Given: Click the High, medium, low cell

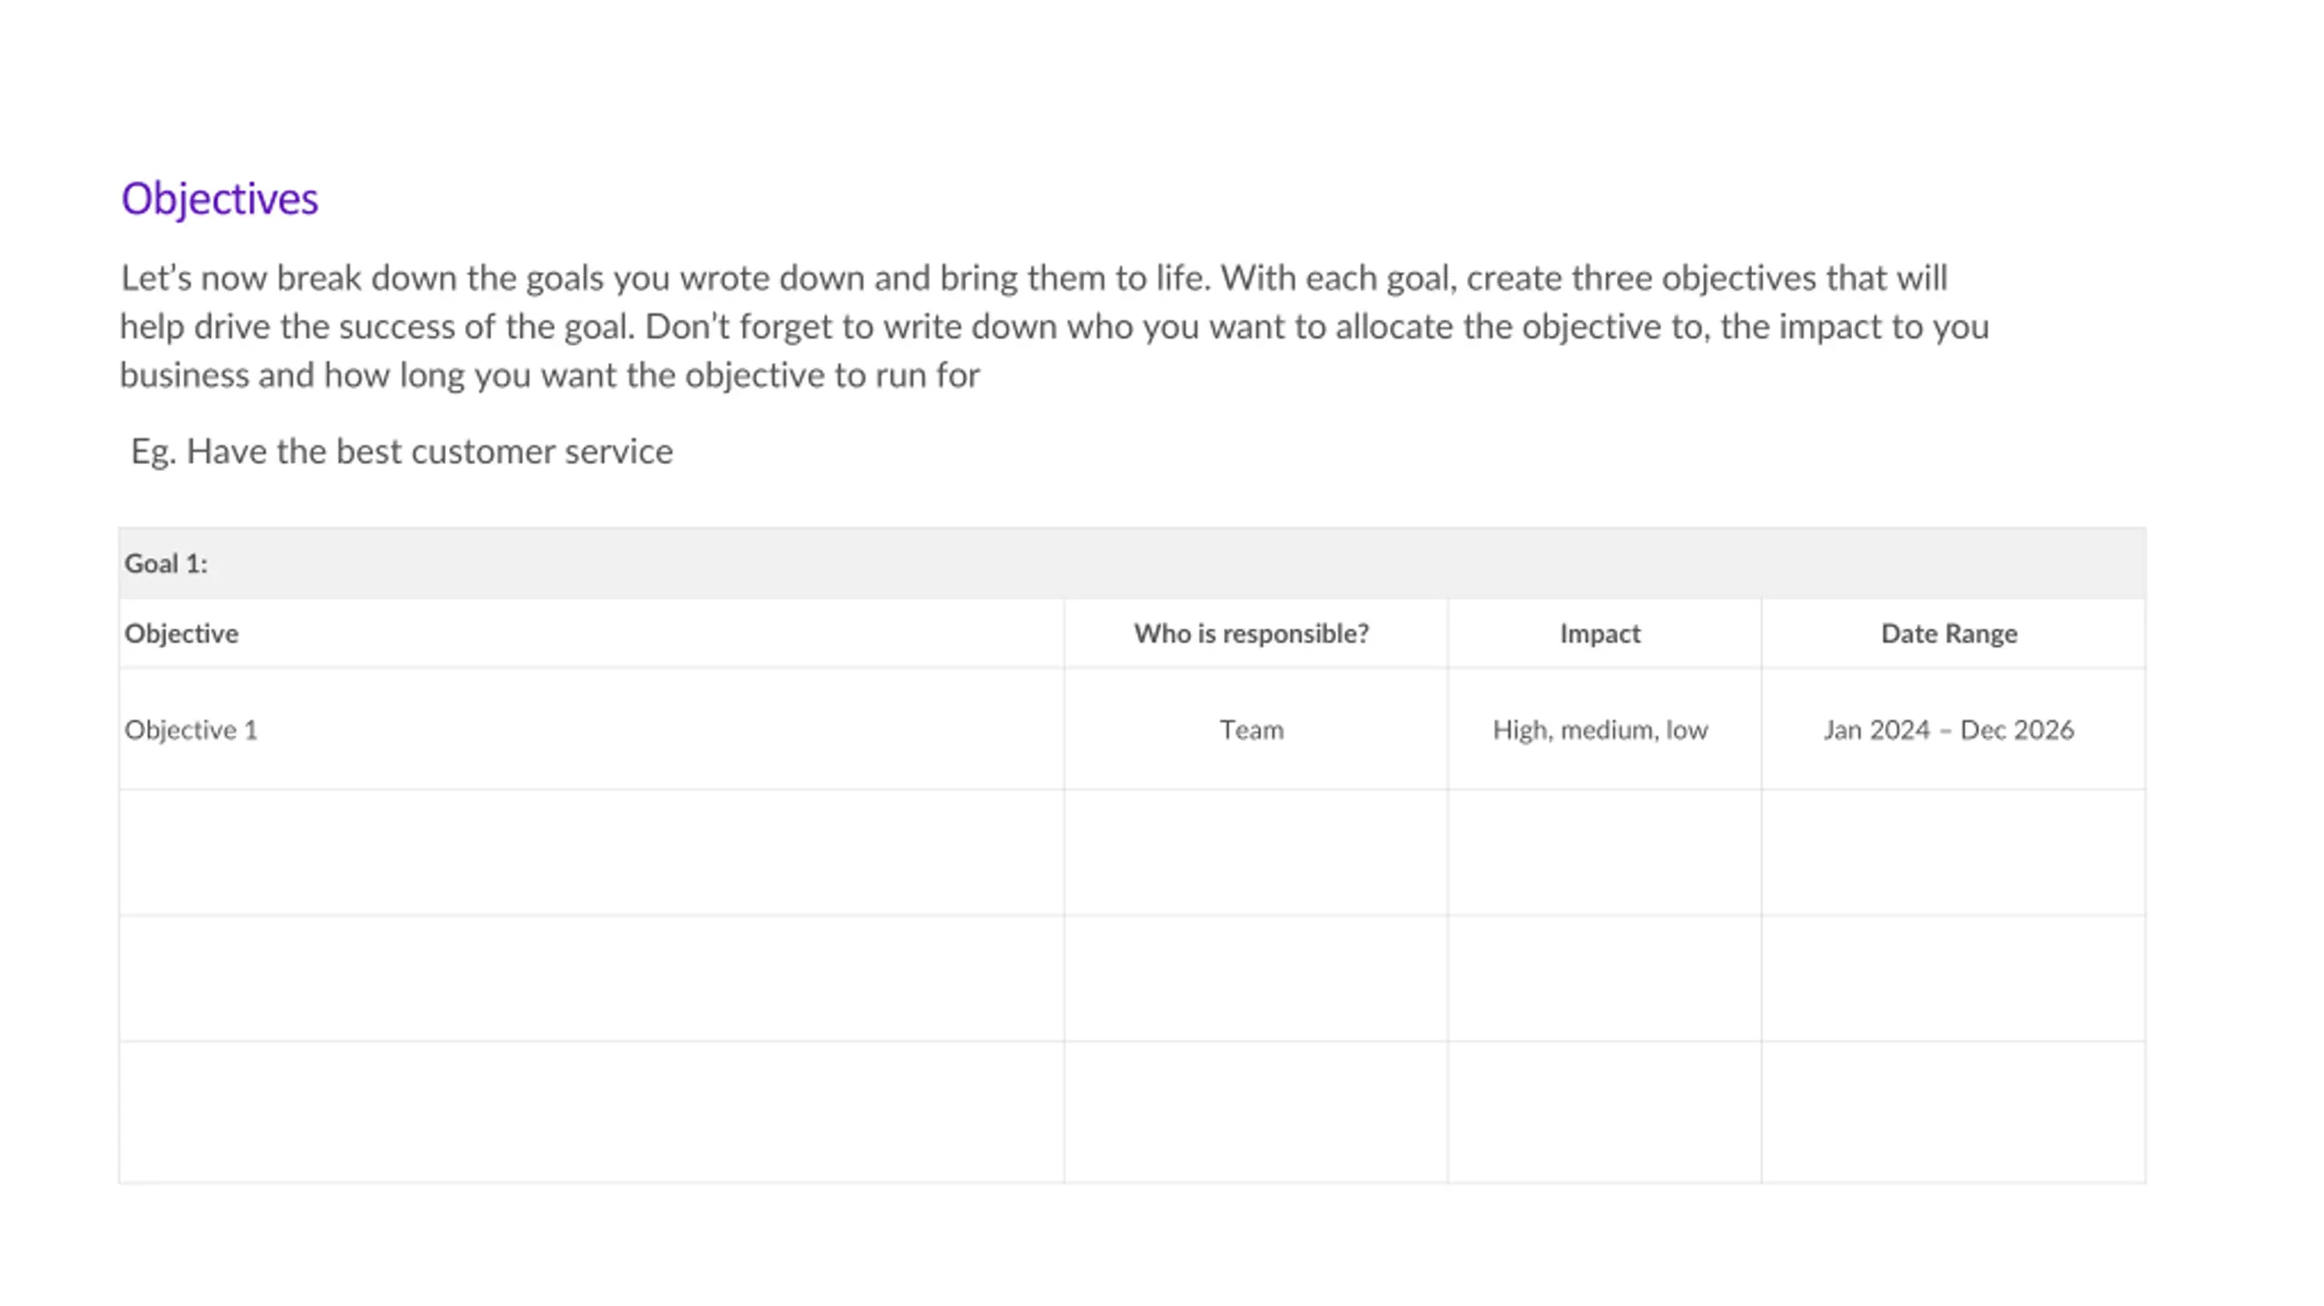Looking at the screenshot, I should (1604, 730).
